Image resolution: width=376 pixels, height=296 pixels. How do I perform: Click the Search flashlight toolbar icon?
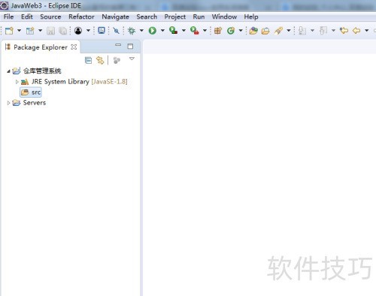pos(278,31)
